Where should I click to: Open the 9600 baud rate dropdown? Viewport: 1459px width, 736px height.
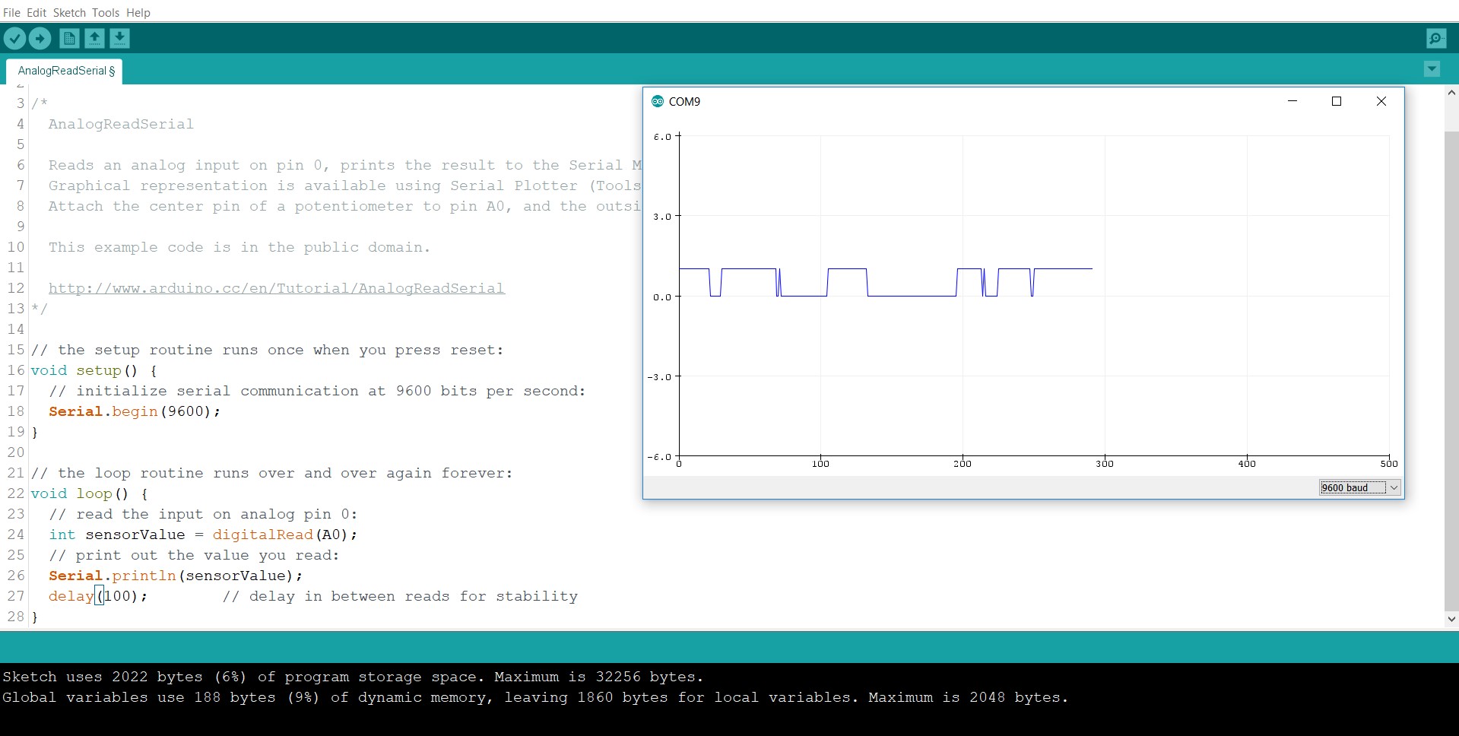pos(1359,487)
